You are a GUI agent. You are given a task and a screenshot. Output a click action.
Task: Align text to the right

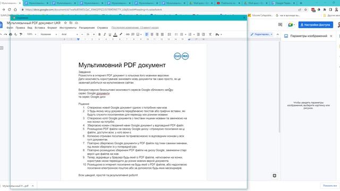157,34
